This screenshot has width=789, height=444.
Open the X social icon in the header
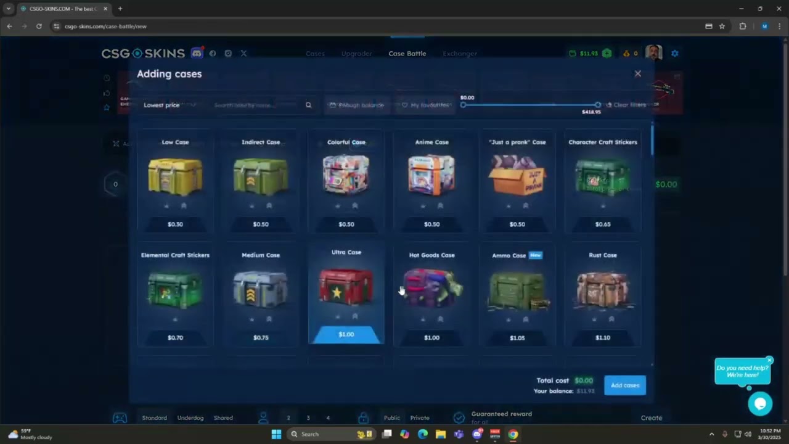[x=243, y=54]
